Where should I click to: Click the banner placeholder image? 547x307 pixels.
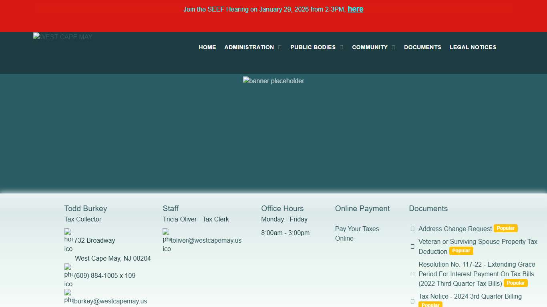tap(273, 81)
